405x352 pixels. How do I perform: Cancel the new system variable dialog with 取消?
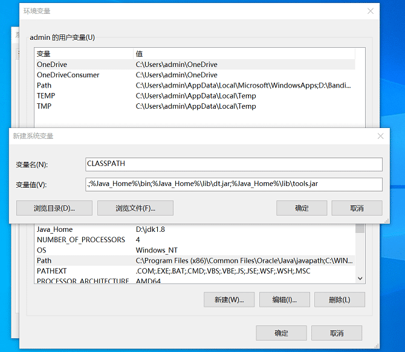[x=357, y=208]
